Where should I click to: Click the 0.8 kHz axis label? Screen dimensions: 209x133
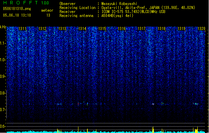click(x=3, y=93)
